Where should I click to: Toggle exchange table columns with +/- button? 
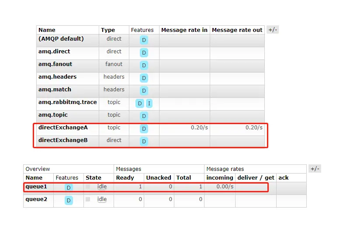tap(273, 30)
